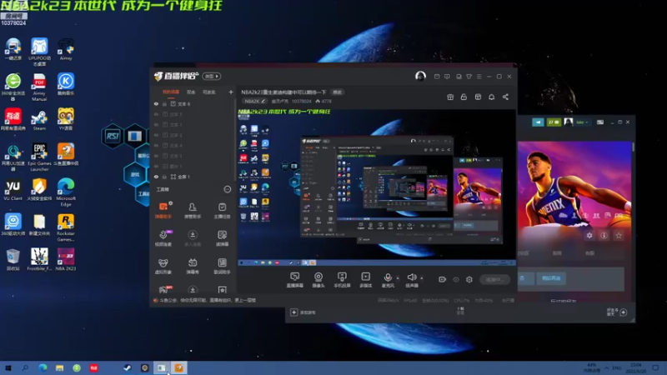667x375 pixels.
Task: Add the 直播屏幕 screen capture source
Action: point(295,280)
